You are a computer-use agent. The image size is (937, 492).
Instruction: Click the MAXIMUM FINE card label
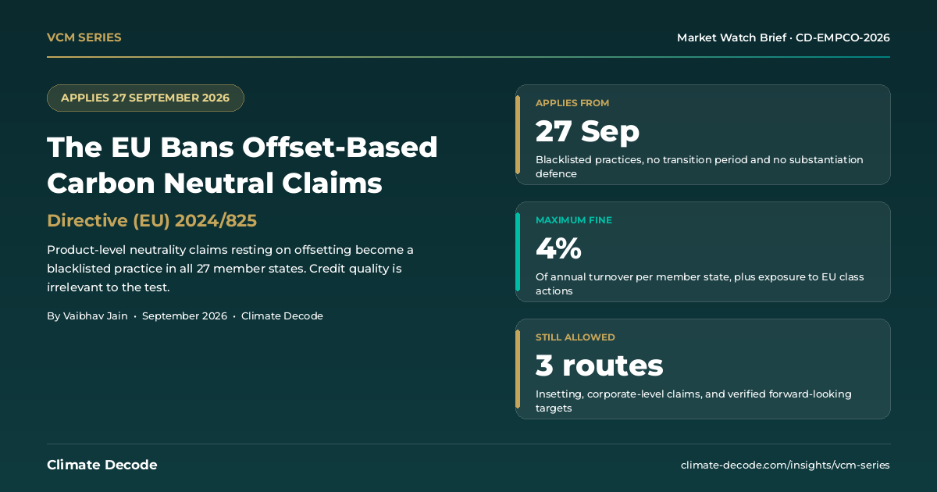tap(574, 220)
